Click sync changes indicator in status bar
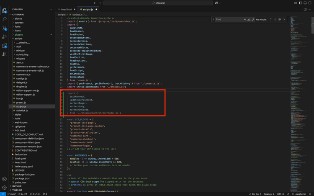This screenshot has height=196, width=314. pyautogui.click(x=23, y=194)
